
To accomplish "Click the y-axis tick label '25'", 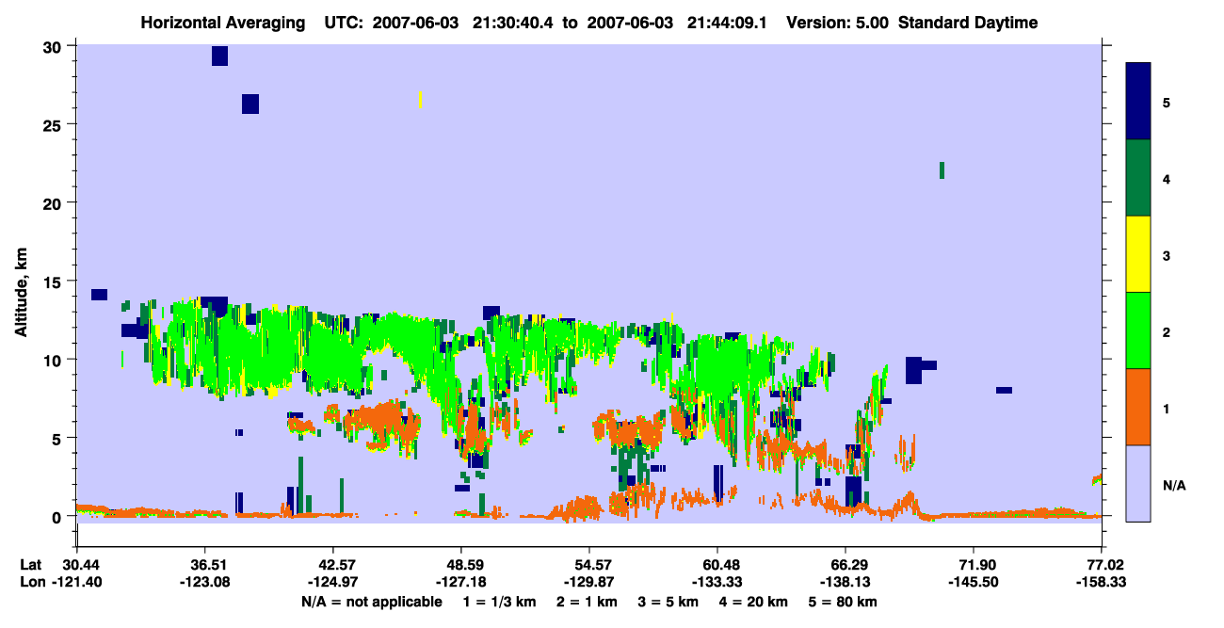I will click(x=55, y=125).
